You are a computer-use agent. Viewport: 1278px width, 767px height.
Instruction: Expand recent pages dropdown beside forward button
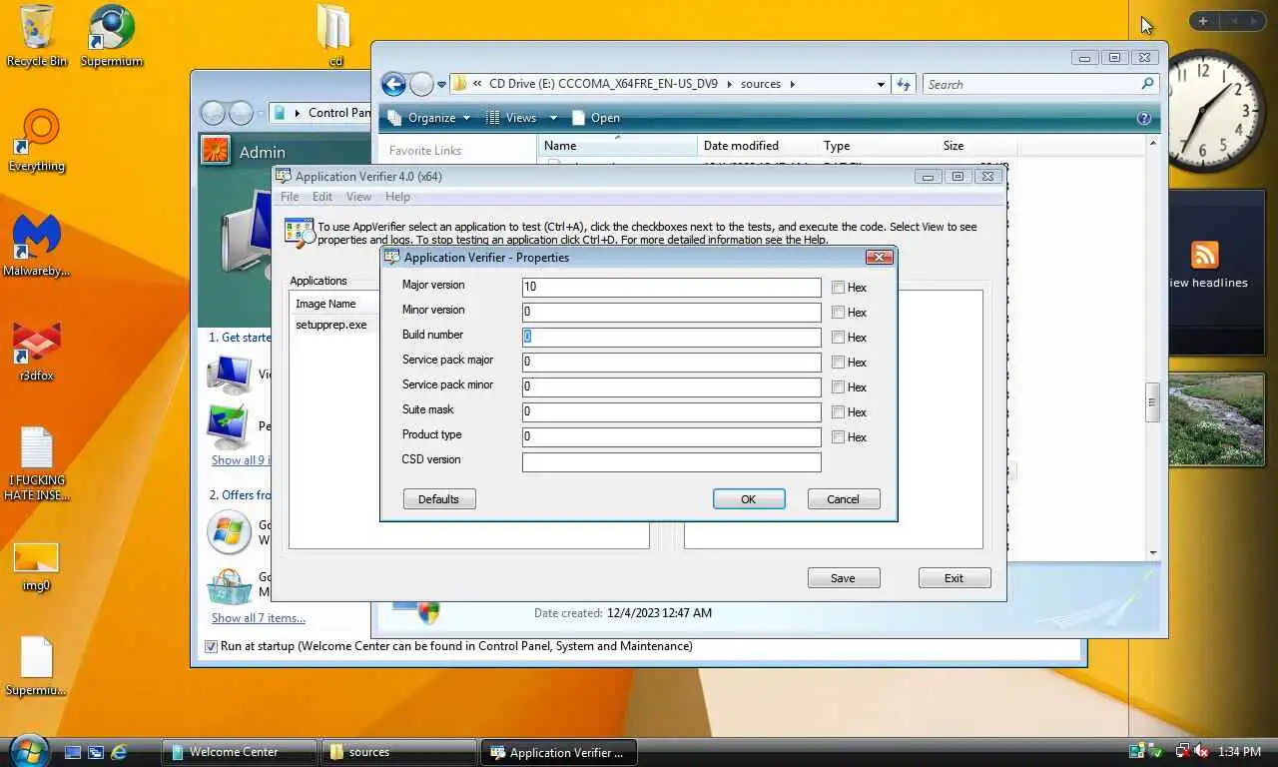441,85
